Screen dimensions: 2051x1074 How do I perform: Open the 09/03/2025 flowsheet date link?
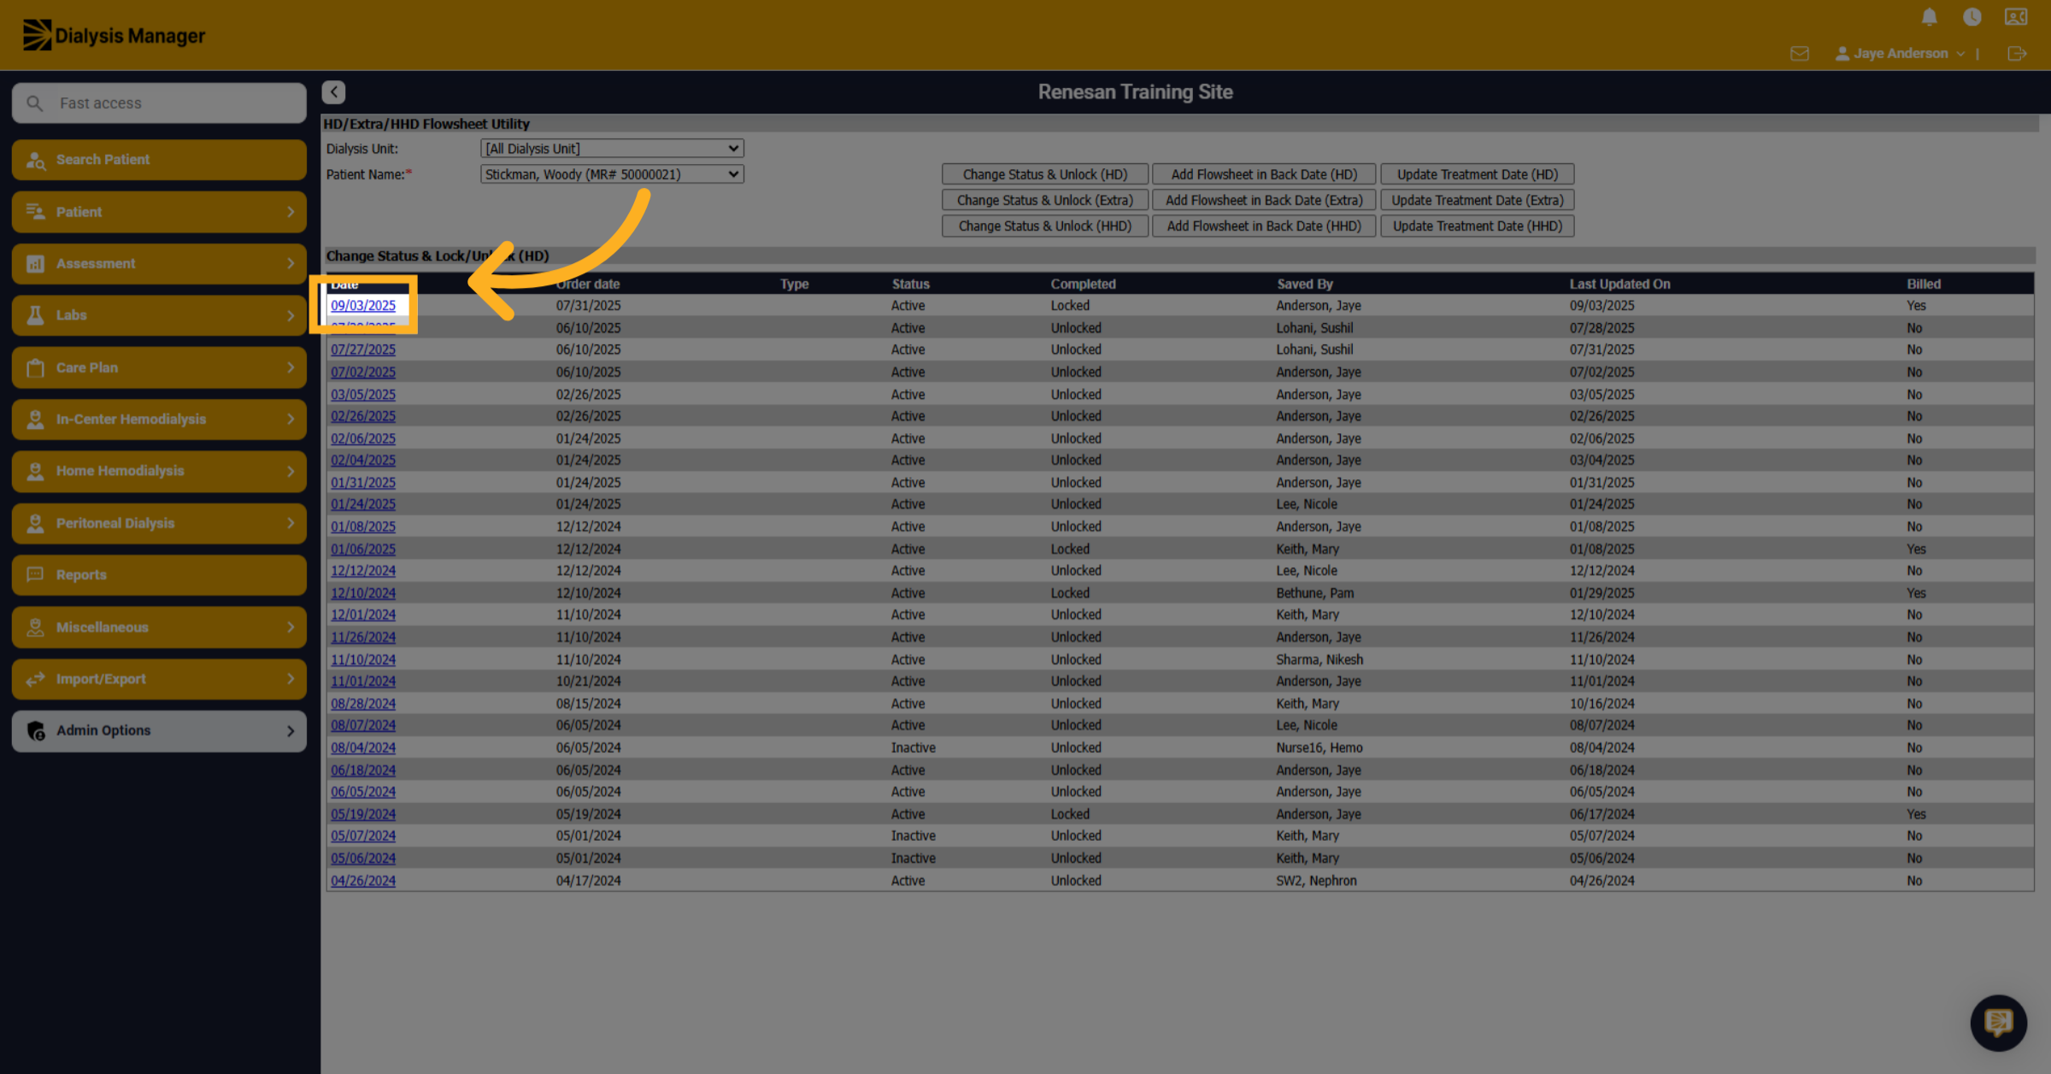pyautogui.click(x=363, y=306)
